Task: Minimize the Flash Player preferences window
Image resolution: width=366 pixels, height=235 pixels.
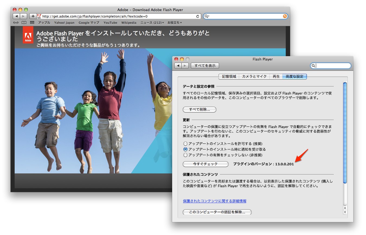Action: 182,59
